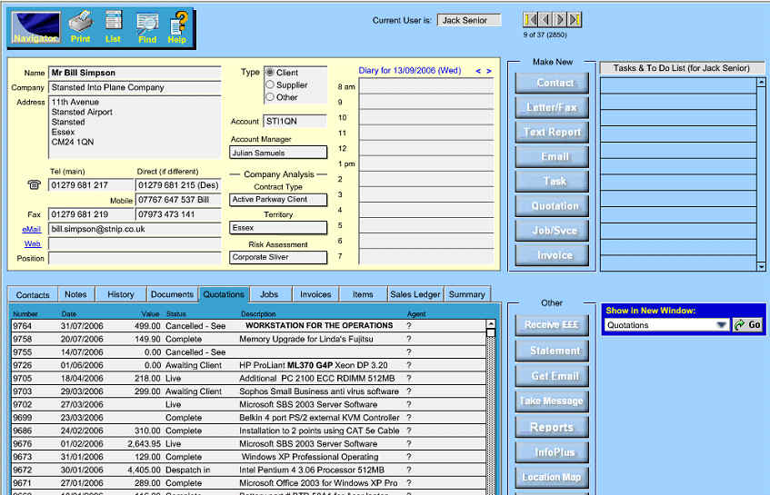Click the Account field STI1QN
The width and height of the screenshot is (770, 495).
(x=295, y=121)
